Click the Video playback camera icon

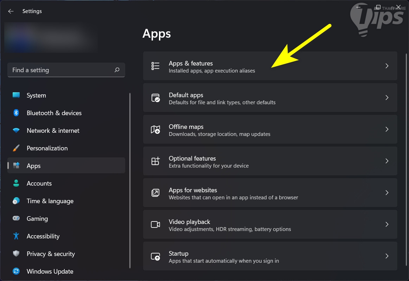click(x=155, y=224)
